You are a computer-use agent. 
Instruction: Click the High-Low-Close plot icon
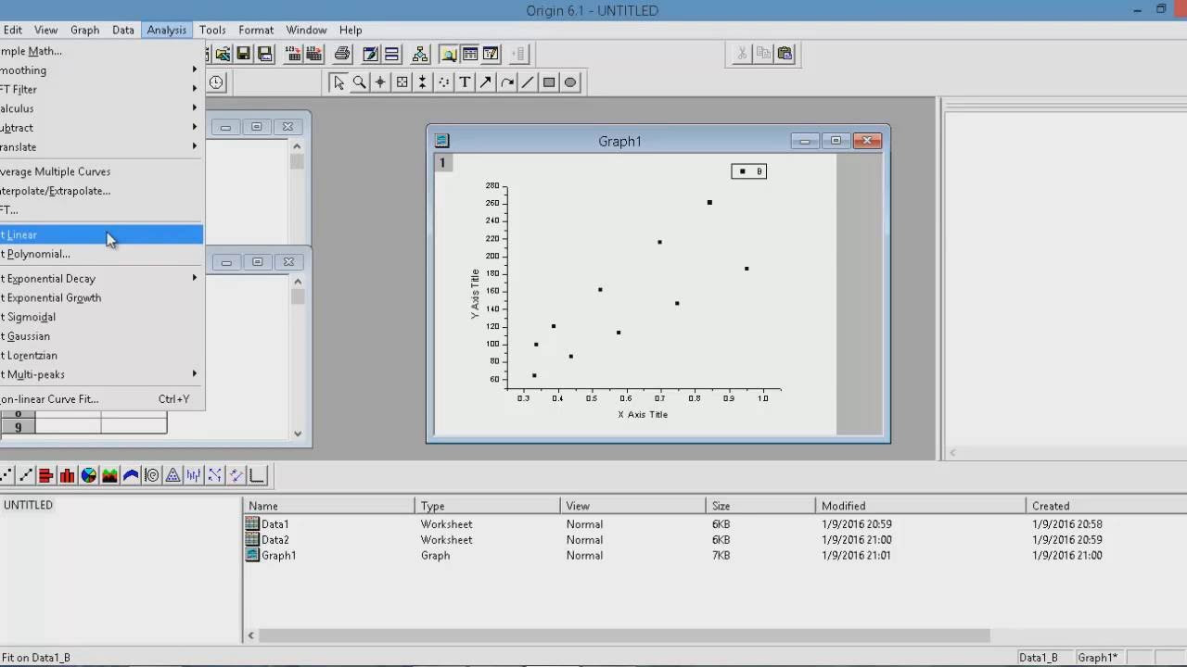(193, 475)
